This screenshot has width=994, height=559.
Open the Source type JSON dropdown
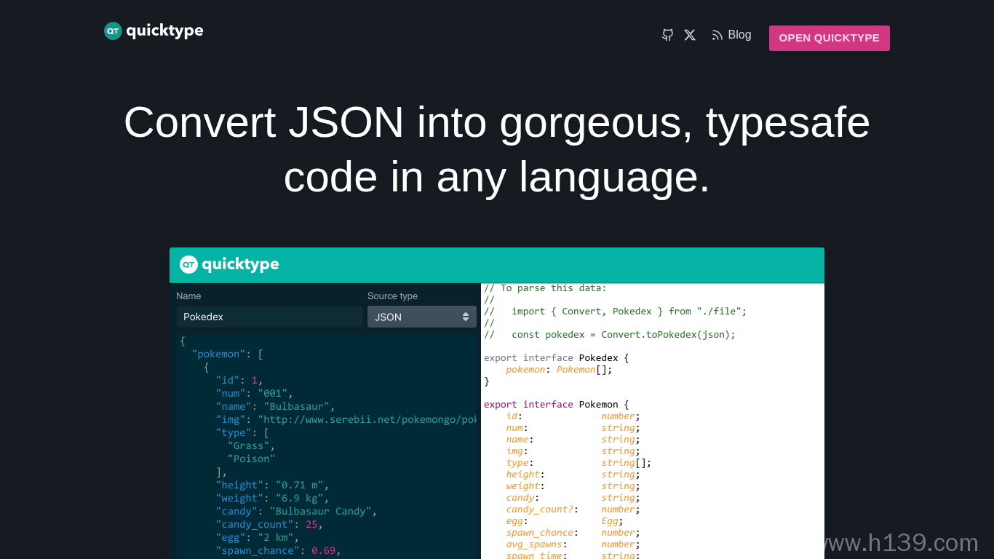coord(422,317)
